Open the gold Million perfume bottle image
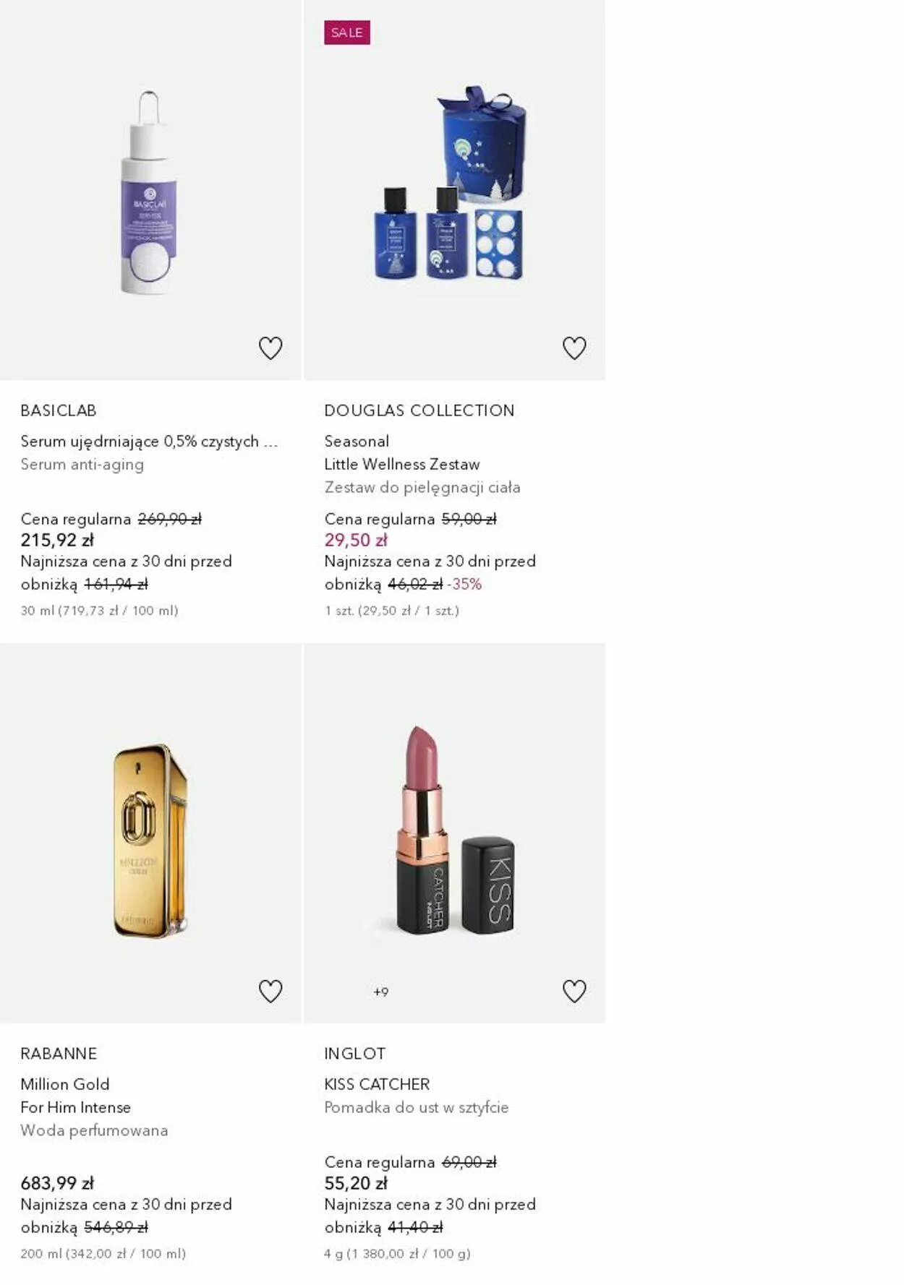904x1285 pixels. [x=150, y=841]
